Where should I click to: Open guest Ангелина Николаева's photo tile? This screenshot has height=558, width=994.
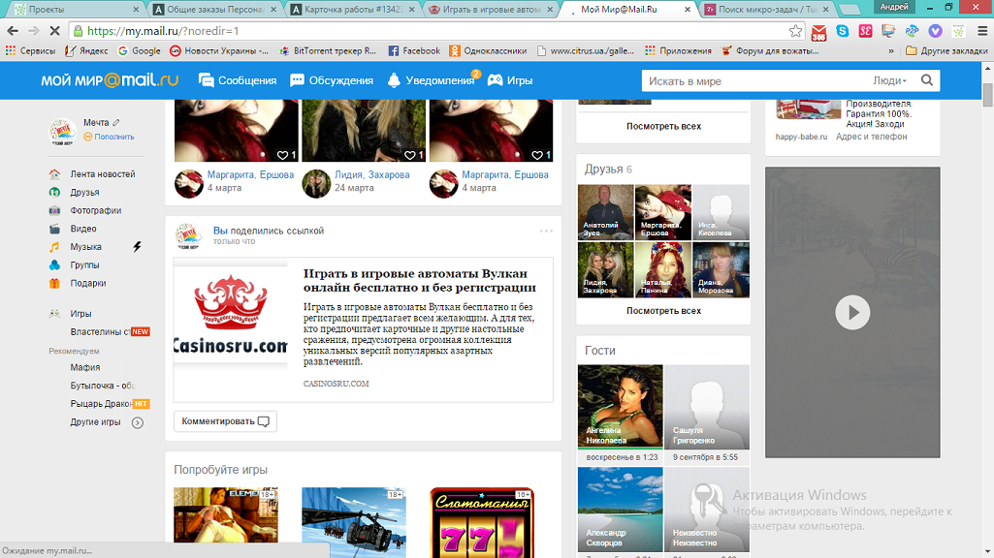click(x=620, y=407)
